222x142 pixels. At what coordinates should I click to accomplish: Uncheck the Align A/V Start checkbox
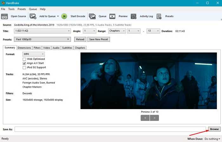(24, 63)
